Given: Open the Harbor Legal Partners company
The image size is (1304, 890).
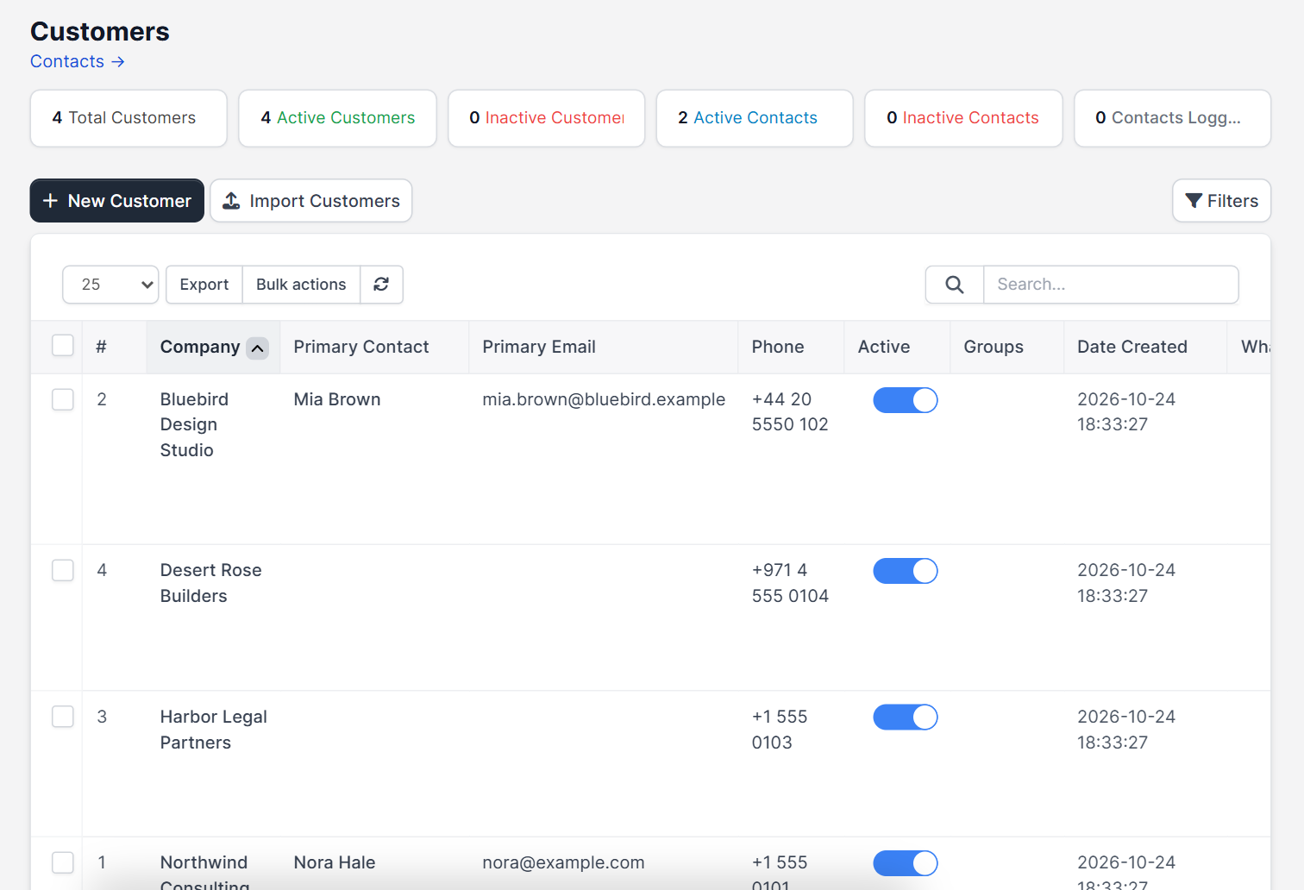Looking at the screenshot, I should pyautogui.click(x=214, y=730).
